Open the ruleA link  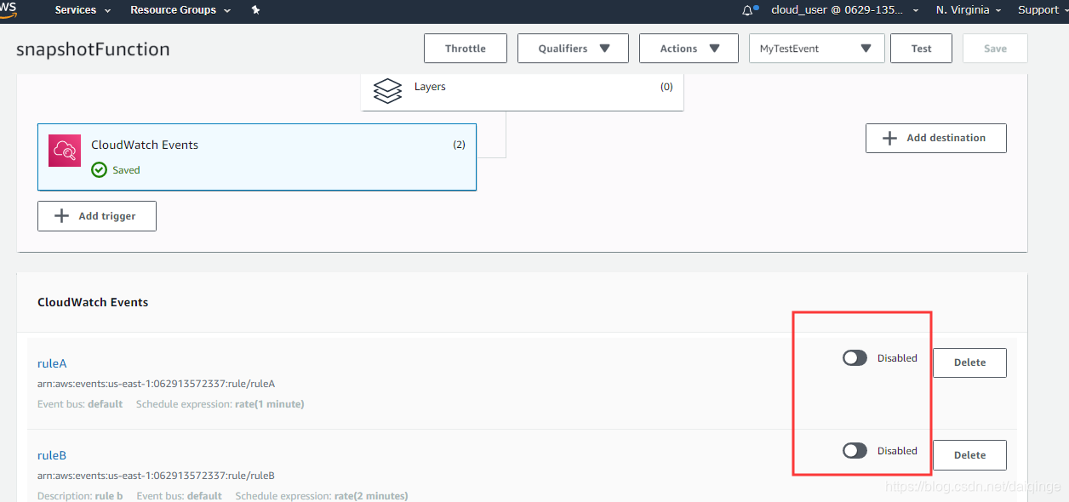[x=52, y=363]
